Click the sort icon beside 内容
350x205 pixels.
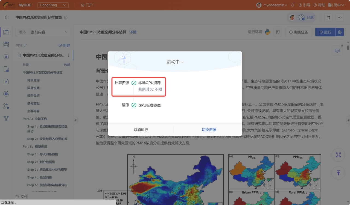tap(25, 45)
